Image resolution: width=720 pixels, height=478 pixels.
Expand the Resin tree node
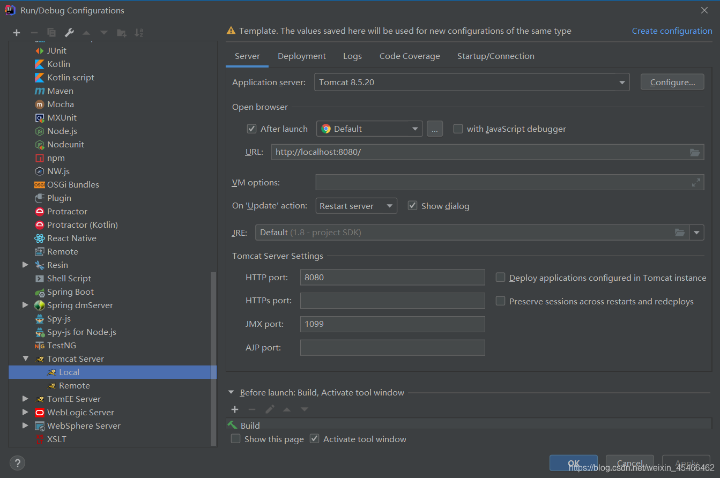25,265
